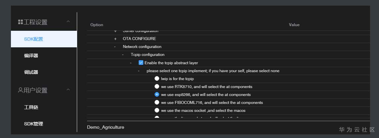
Task: Open the SDK配置 menu item
Action: [33, 39]
